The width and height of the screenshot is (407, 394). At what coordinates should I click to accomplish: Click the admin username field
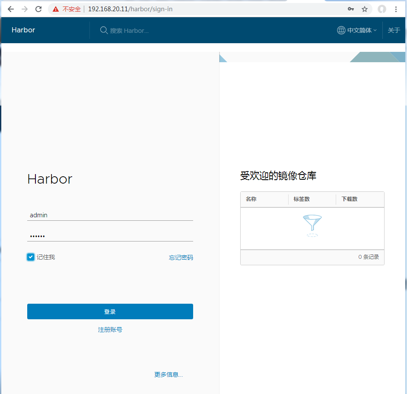click(110, 215)
